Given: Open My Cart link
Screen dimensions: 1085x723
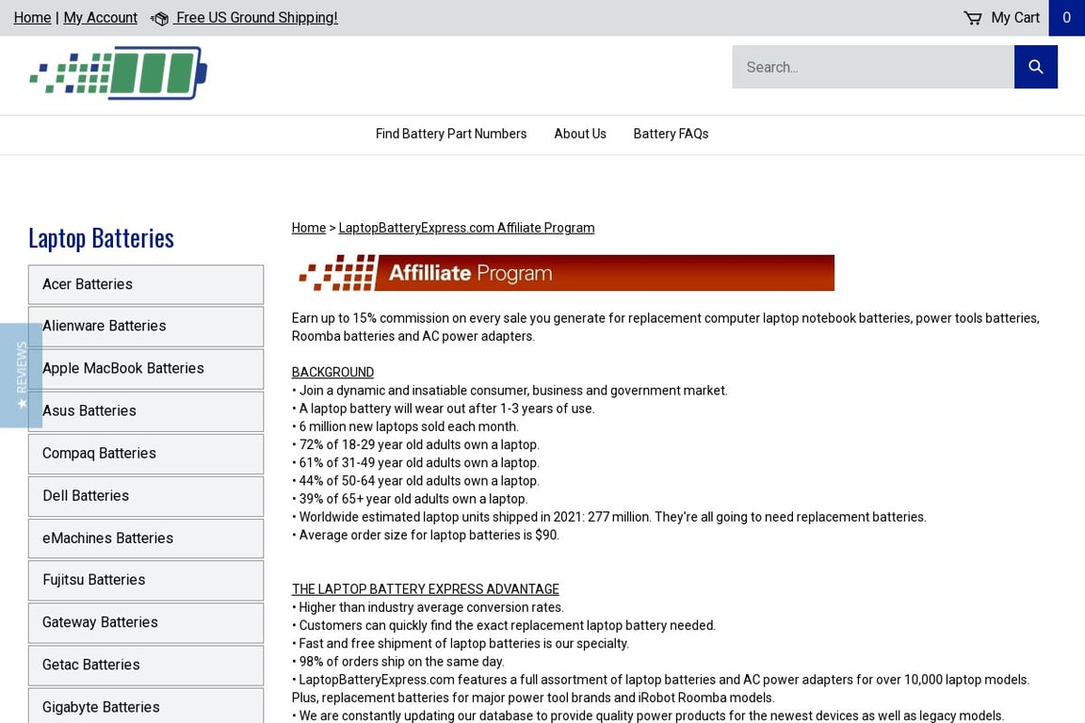Looking at the screenshot, I should [x=1014, y=18].
